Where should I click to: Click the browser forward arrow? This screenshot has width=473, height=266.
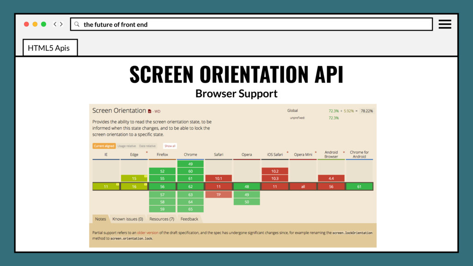coord(61,24)
